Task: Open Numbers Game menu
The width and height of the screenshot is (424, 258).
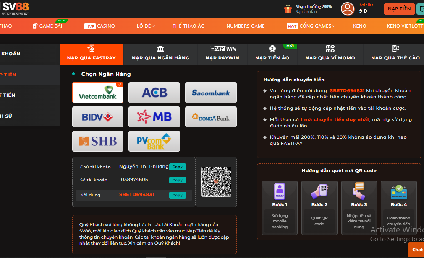Action: (x=246, y=26)
